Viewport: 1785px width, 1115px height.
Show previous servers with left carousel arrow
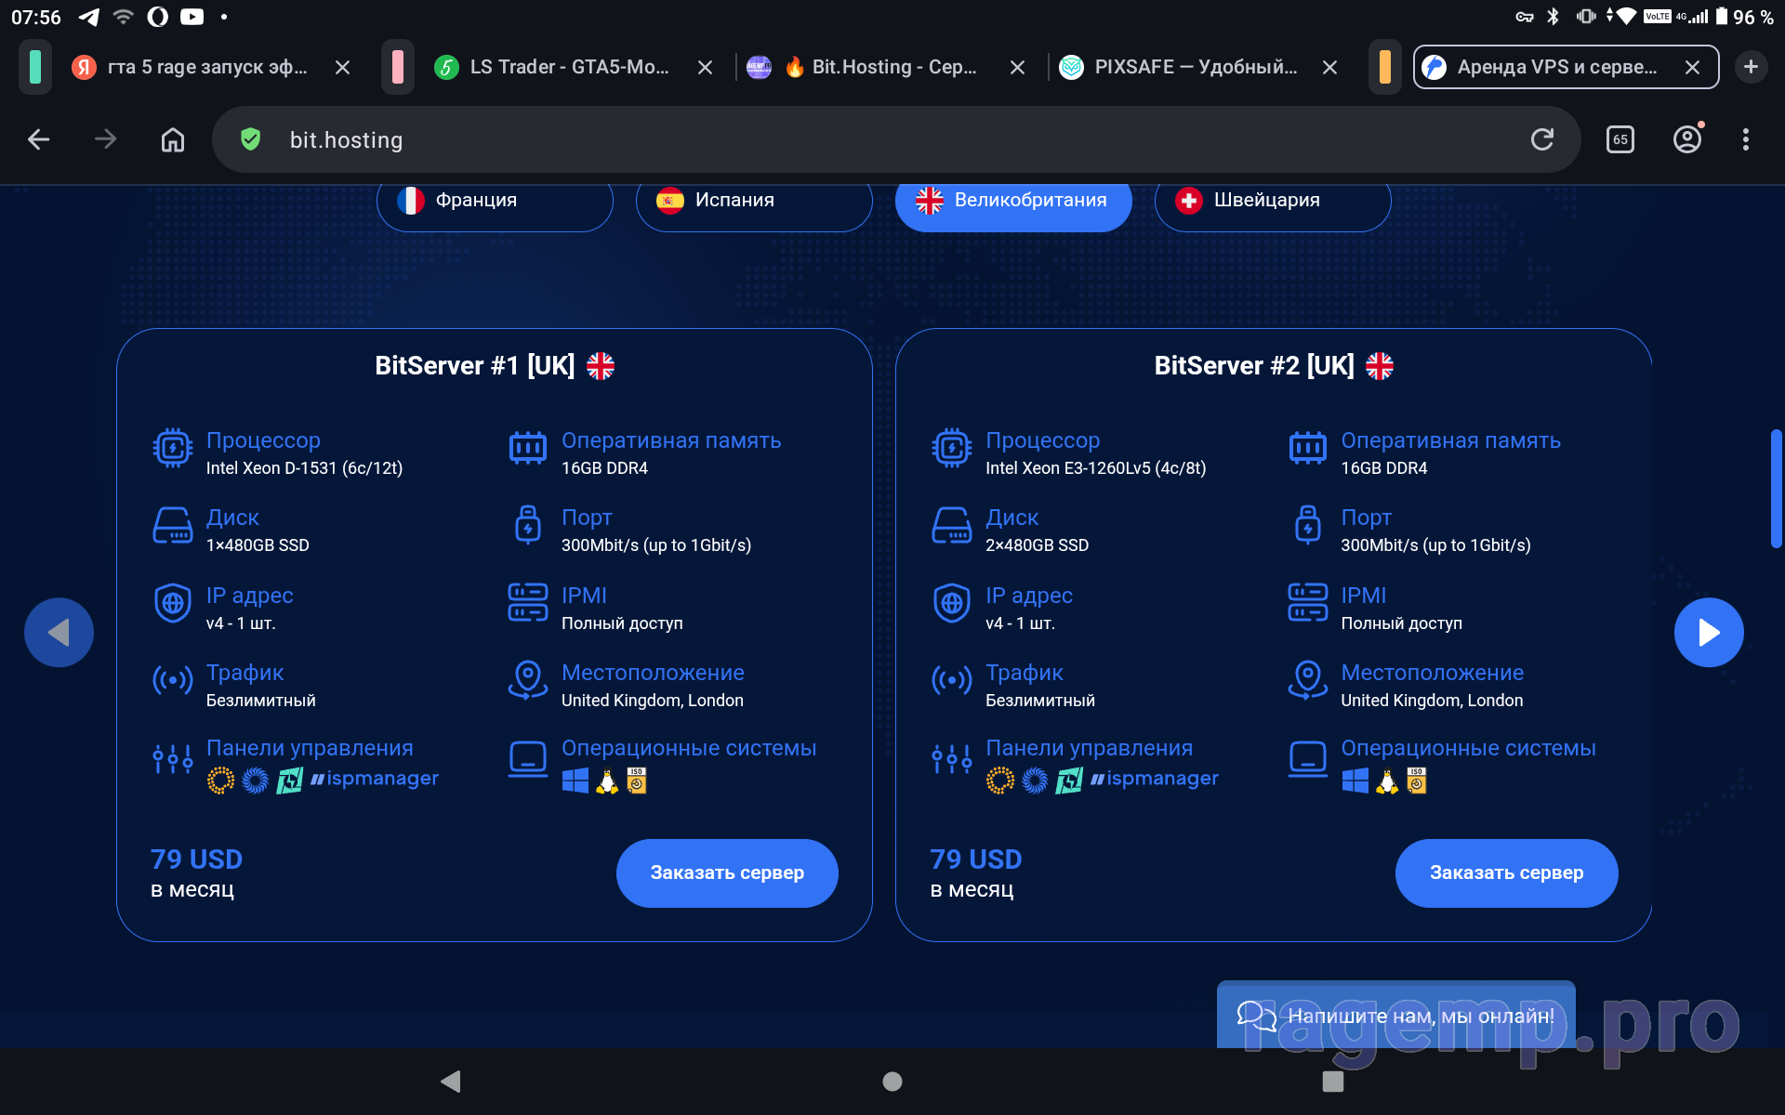pos(59,633)
